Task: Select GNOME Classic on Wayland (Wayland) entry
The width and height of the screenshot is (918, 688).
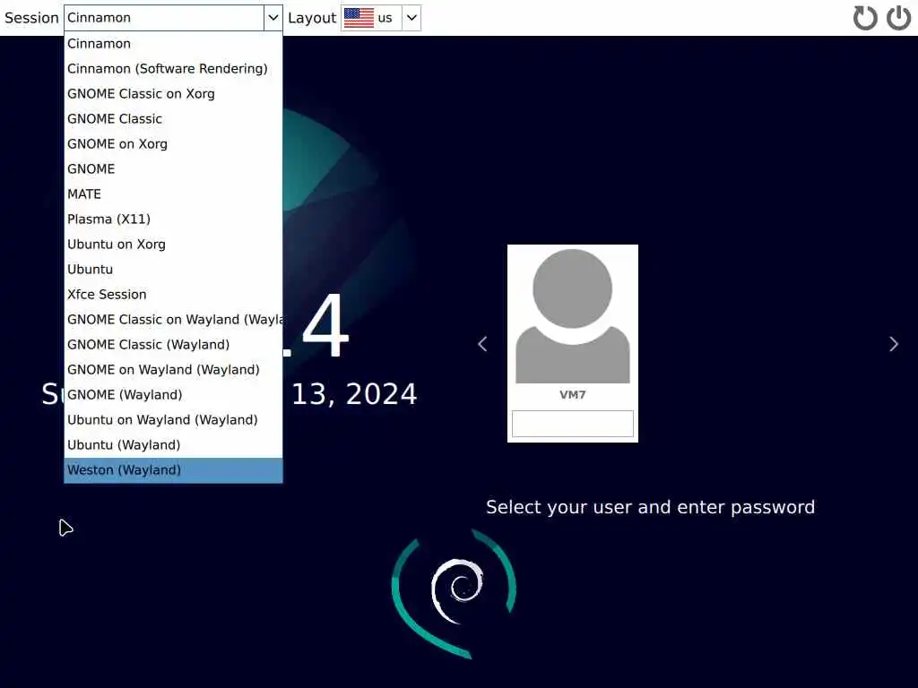Action: click(173, 320)
